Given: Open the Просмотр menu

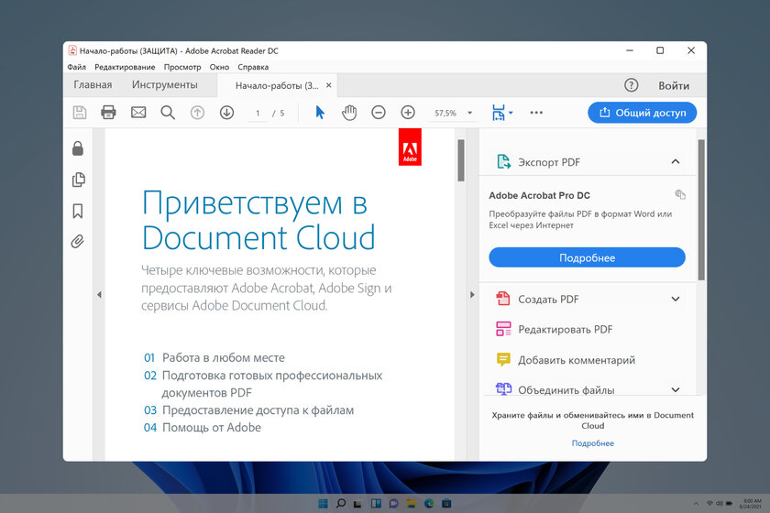Looking at the screenshot, I should pyautogui.click(x=182, y=67).
